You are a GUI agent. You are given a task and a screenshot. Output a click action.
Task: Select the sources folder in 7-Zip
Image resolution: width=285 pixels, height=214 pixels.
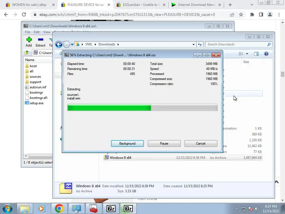35,77
